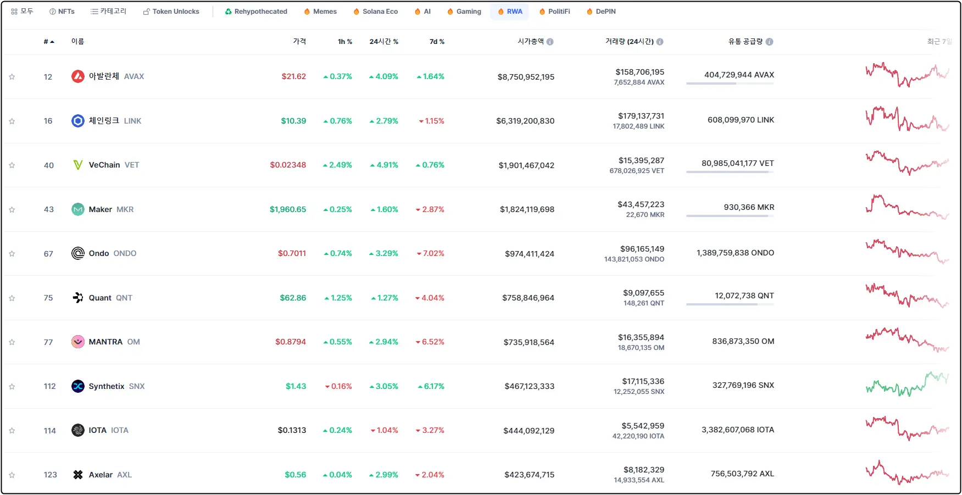Select the Solana Eco category
The image size is (962, 495).
376,12
